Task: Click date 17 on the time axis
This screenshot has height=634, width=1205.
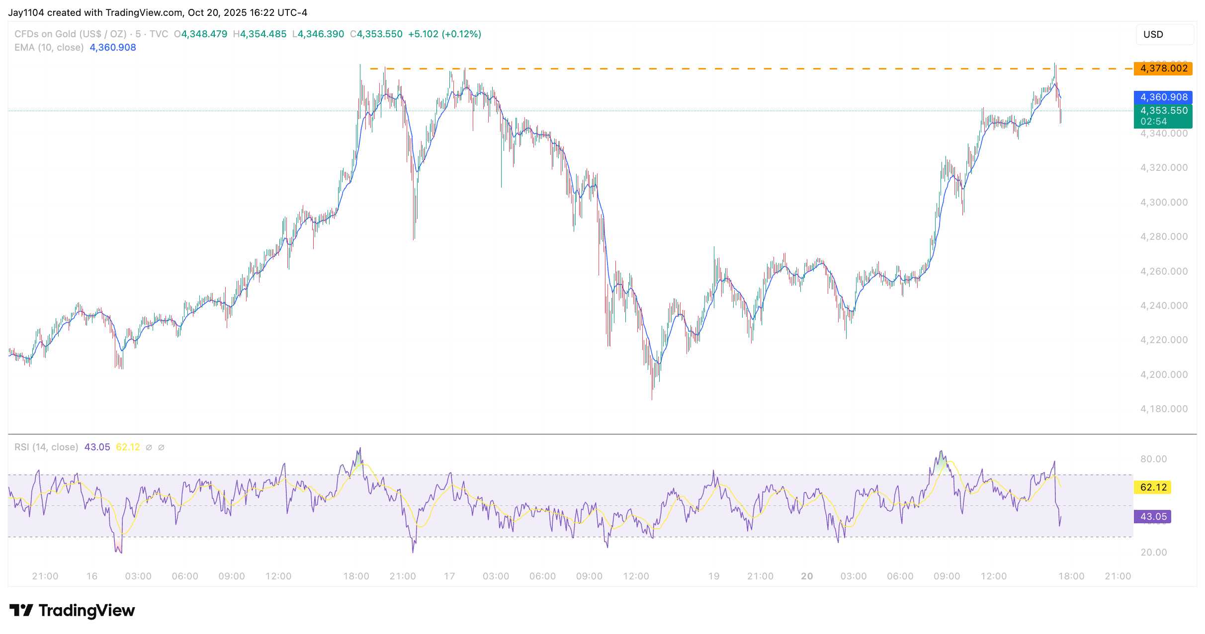Action: [x=449, y=576]
